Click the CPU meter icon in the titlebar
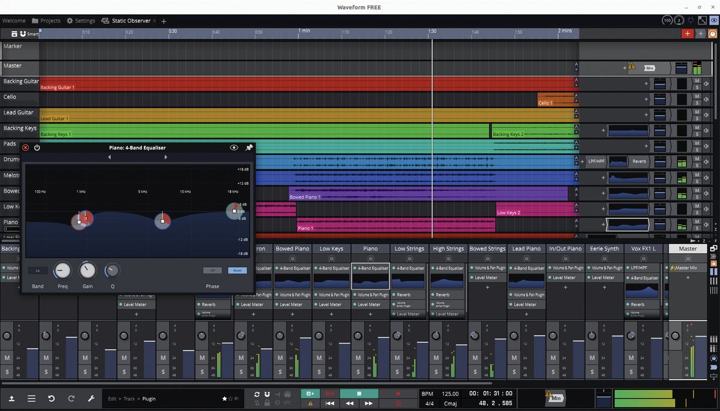This screenshot has height=411, width=720. (x=667, y=20)
